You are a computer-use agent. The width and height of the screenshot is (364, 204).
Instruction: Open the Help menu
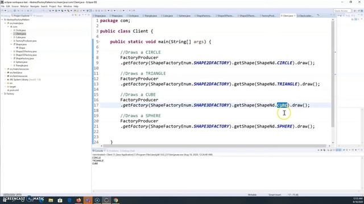[x=76, y=6]
